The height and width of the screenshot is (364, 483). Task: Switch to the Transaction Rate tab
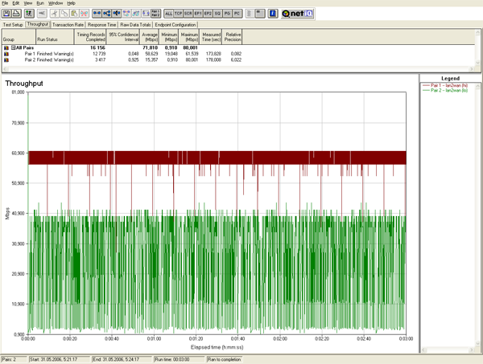click(x=68, y=24)
